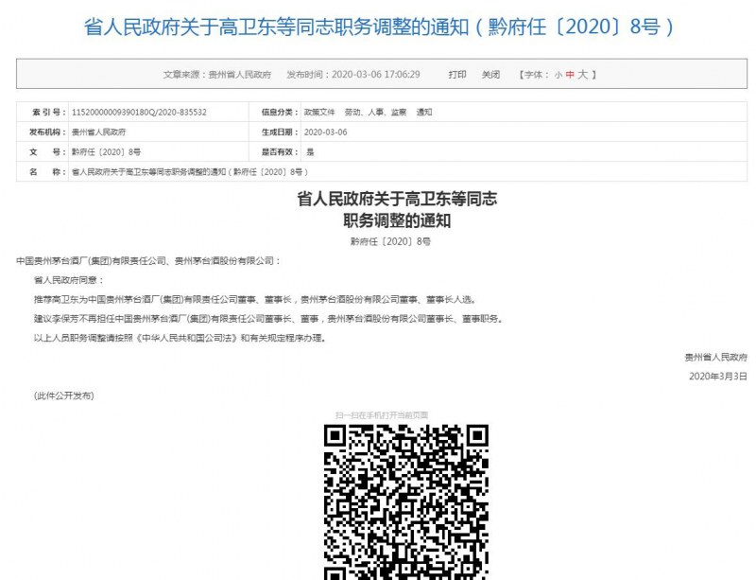This screenshot has width=756, height=580.
Task: Click the QR code image
Action: coord(406,501)
